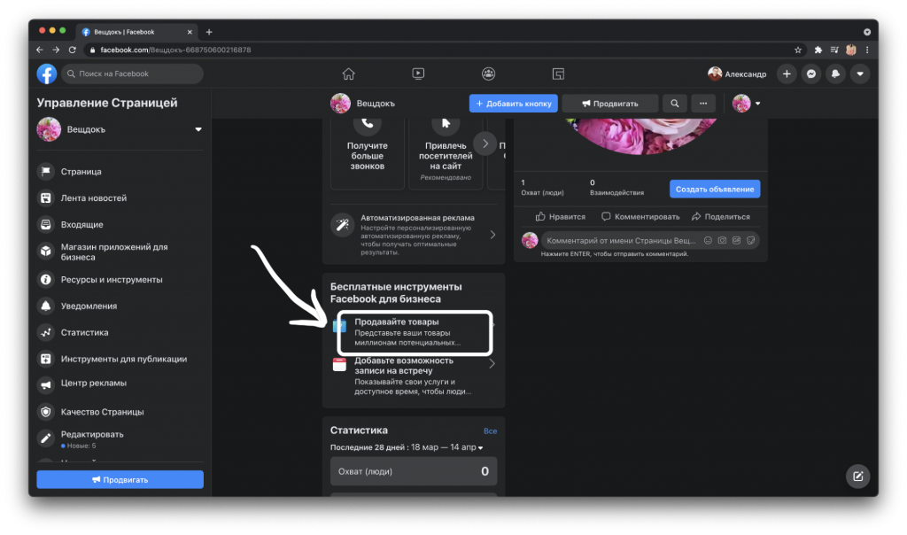Click the Александр profile link
The height and width of the screenshot is (535, 907).
tap(737, 74)
